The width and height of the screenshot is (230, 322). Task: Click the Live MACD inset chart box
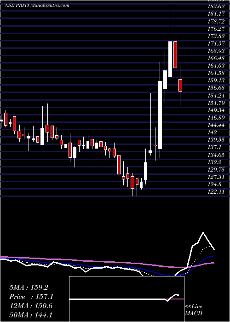pos(126,299)
